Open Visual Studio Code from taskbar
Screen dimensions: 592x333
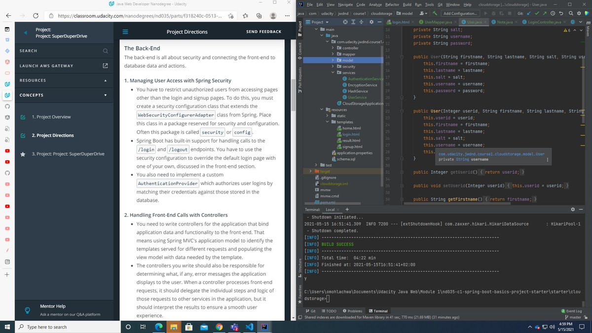249,327
